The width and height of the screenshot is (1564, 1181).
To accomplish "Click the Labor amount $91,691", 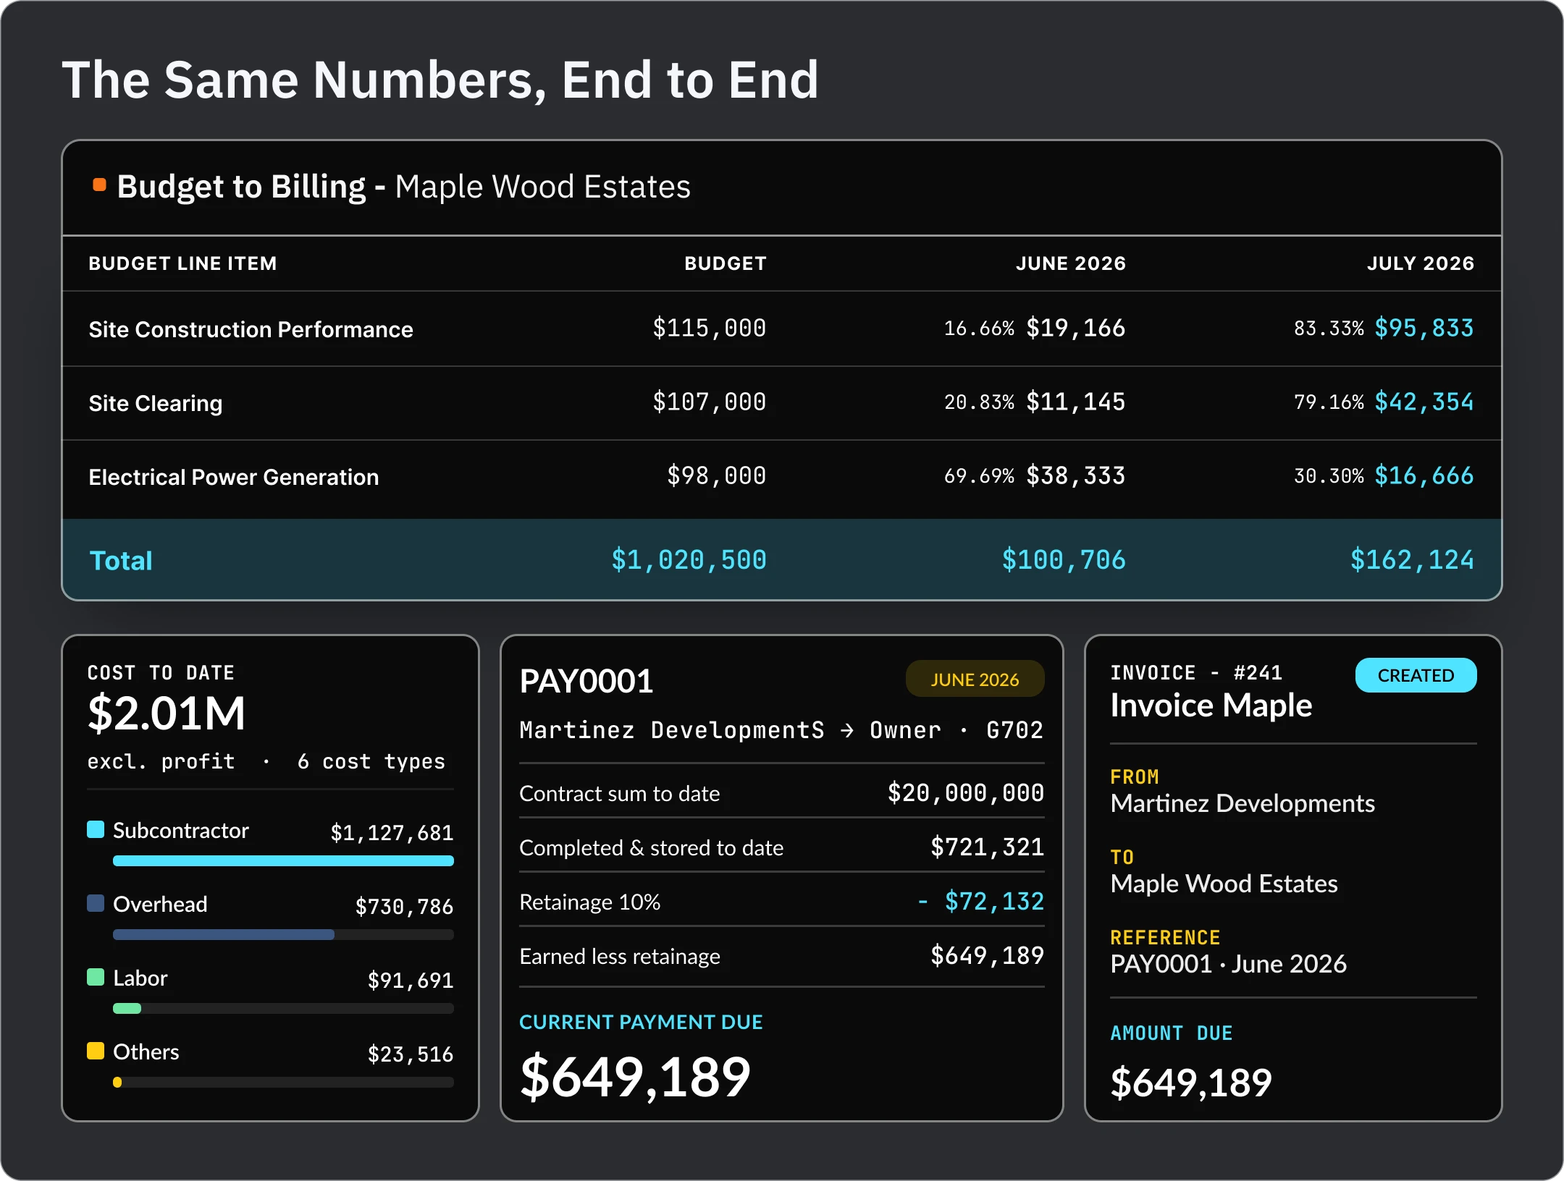I will coord(411,981).
